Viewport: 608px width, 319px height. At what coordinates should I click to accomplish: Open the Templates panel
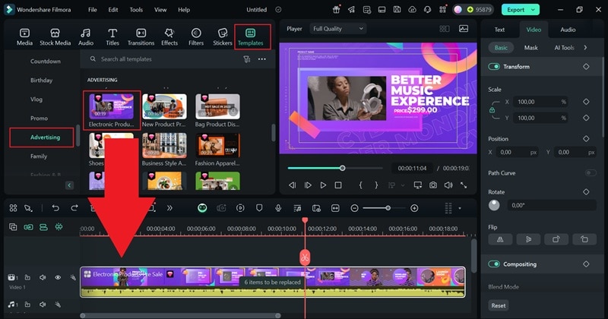click(251, 37)
